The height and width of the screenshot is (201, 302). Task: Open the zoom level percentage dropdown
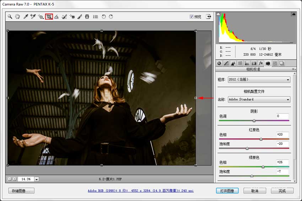pos(37,179)
